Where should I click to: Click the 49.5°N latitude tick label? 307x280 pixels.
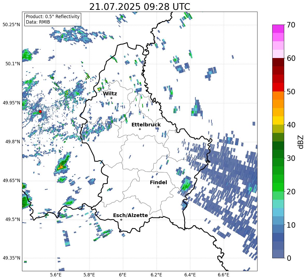pyautogui.click(x=12, y=219)
